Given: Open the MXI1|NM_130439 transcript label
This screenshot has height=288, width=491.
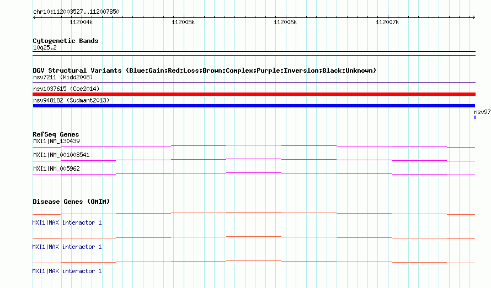Looking at the screenshot, I should [56, 141].
